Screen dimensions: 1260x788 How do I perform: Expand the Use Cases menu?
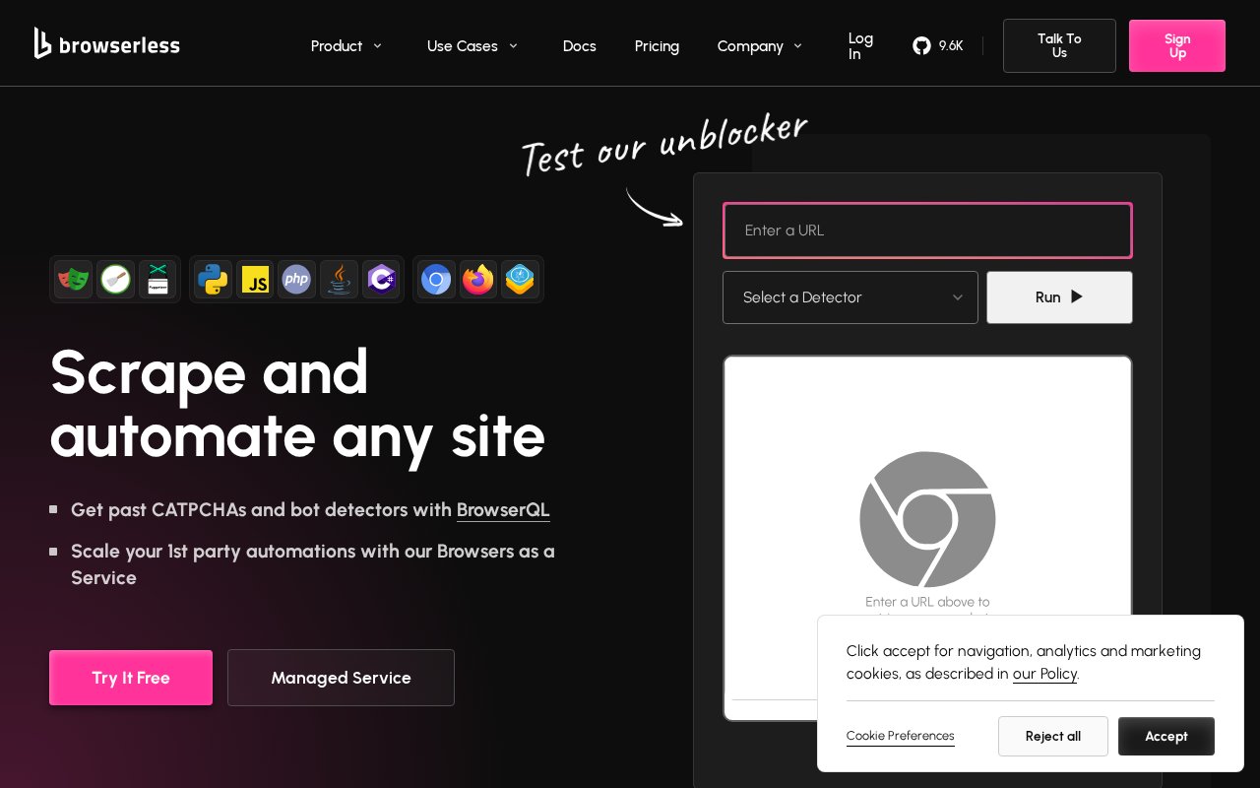click(x=472, y=46)
